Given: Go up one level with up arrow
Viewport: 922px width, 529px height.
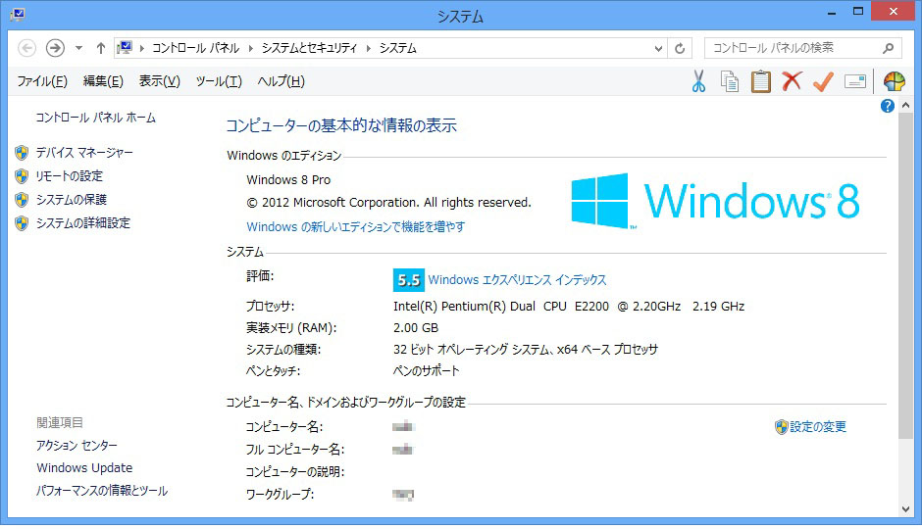Looking at the screenshot, I should point(101,48).
